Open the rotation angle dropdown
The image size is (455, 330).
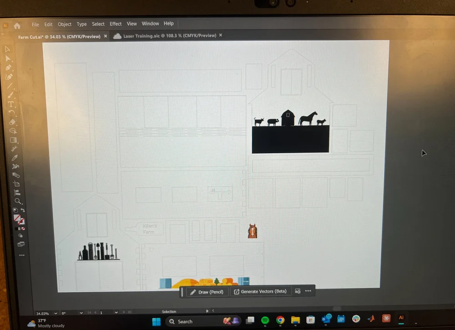click(x=81, y=313)
